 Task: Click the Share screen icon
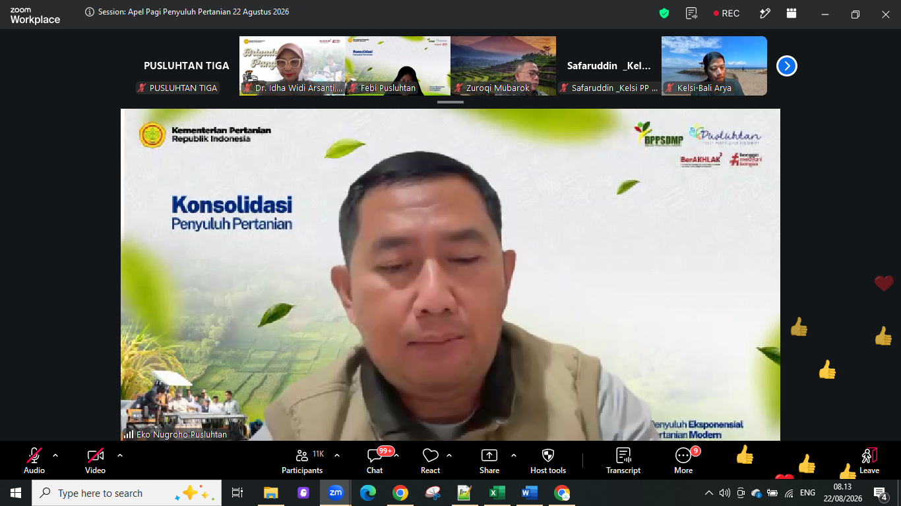489,460
